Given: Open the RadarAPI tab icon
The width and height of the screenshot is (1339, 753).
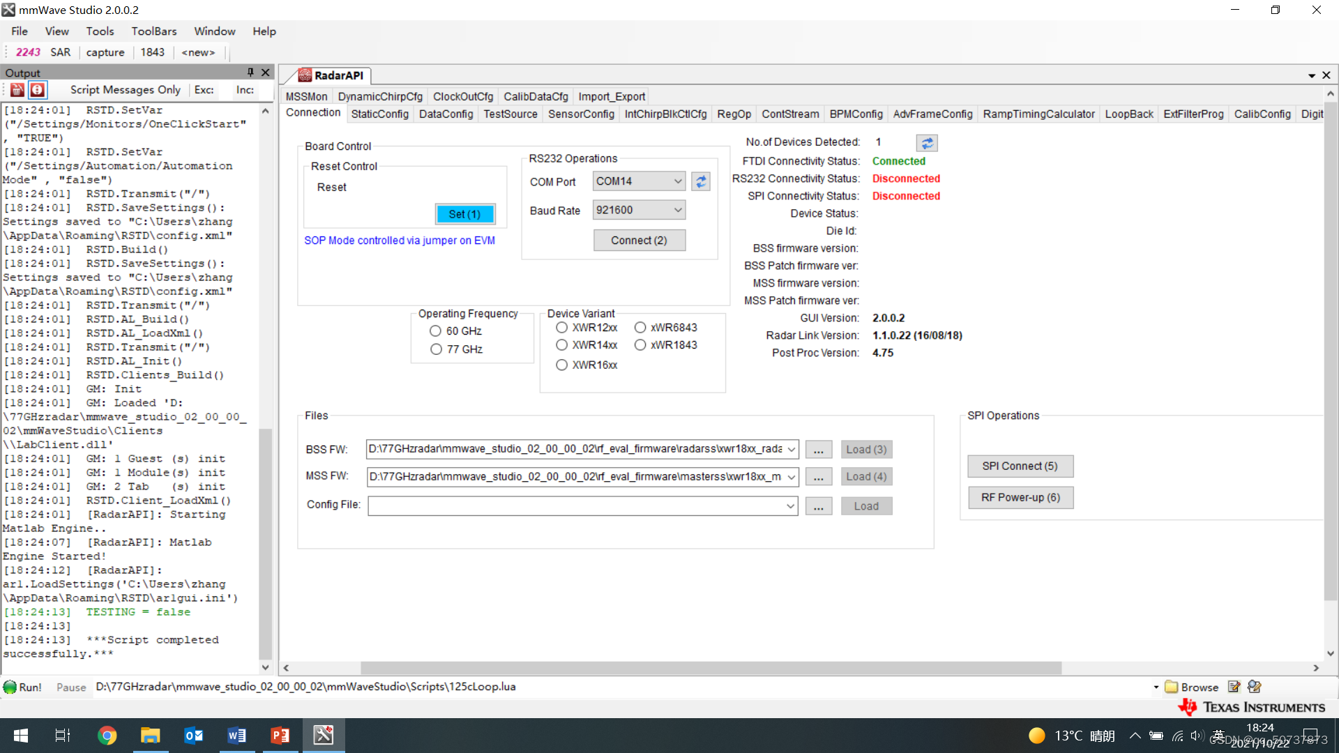Looking at the screenshot, I should click(x=305, y=75).
